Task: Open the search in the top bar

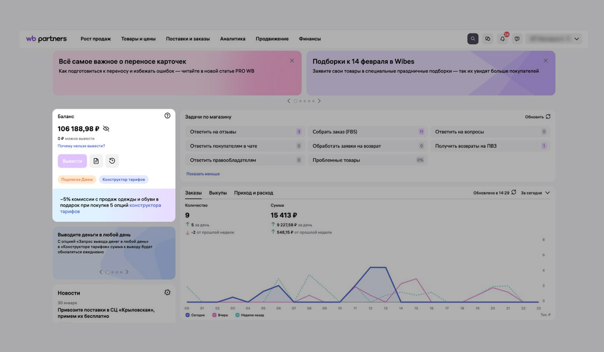Action: coord(473,39)
